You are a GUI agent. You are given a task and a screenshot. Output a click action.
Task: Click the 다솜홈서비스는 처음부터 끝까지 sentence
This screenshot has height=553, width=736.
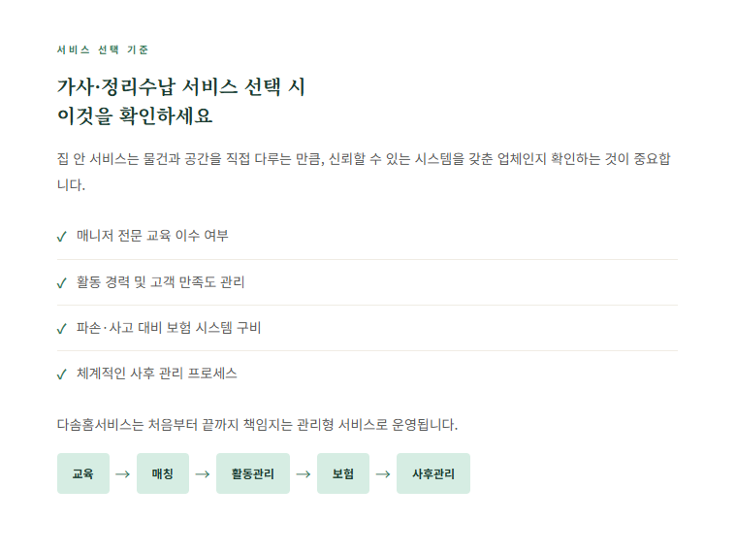pos(257,425)
